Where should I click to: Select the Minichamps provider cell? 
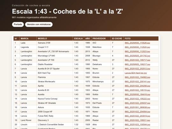tap(101, 82)
